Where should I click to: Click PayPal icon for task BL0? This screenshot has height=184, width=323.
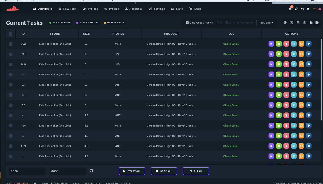pyautogui.click(x=309, y=64)
